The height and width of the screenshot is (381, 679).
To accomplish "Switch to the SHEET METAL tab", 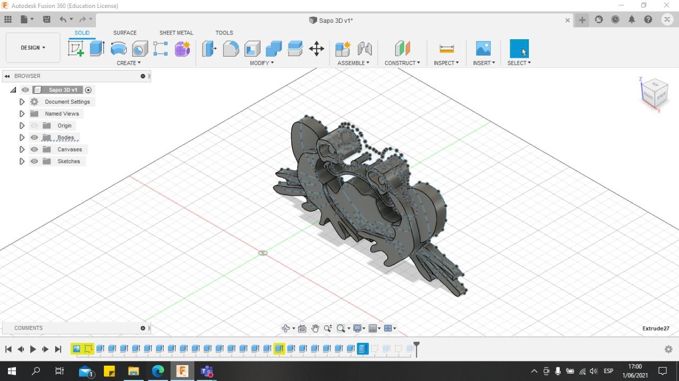I will click(x=176, y=33).
